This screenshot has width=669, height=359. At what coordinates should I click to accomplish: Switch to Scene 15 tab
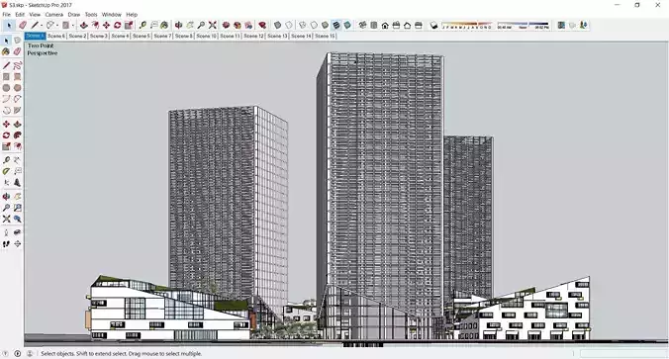(326, 36)
